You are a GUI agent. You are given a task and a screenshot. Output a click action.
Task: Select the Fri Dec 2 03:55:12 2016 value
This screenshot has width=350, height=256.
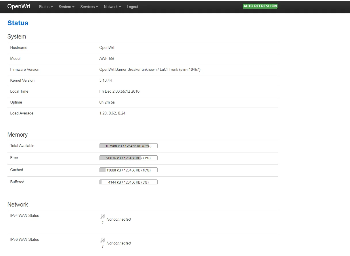[x=119, y=91]
